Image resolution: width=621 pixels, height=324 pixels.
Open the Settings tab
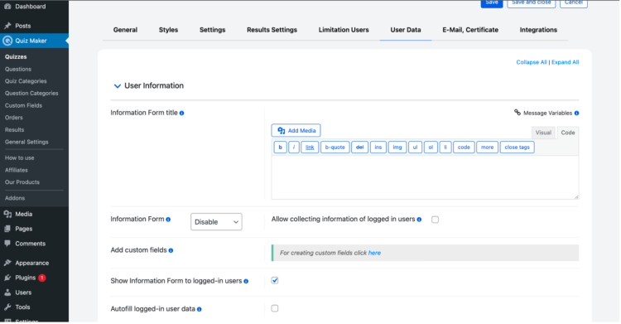(212, 30)
